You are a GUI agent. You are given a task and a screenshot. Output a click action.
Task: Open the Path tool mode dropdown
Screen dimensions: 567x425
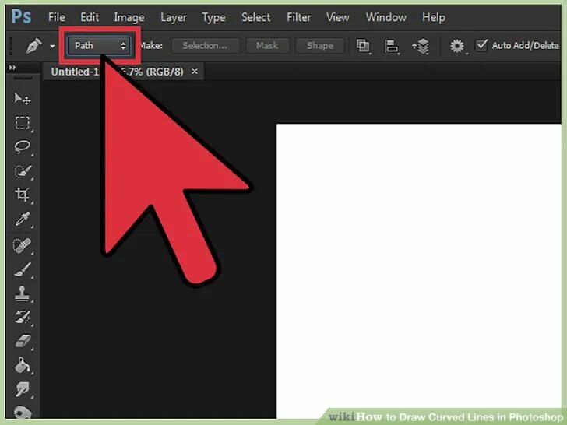[x=99, y=45]
